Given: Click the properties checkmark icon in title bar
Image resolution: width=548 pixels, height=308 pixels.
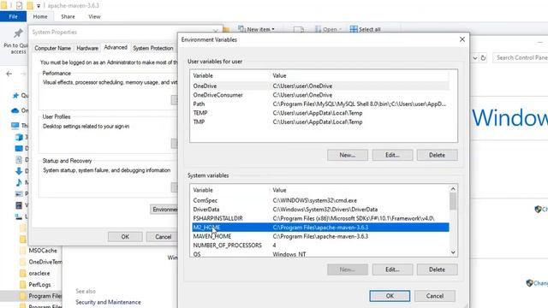Looking at the screenshot, I should point(19,6).
